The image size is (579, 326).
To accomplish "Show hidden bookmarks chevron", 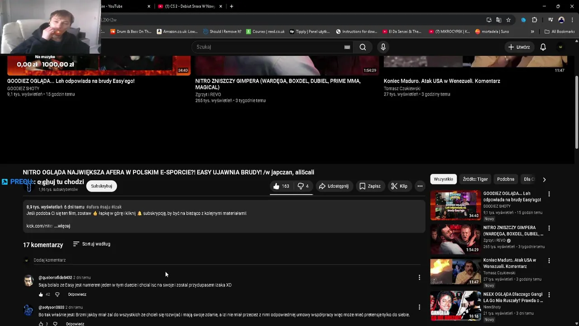I will [x=532, y=32].
